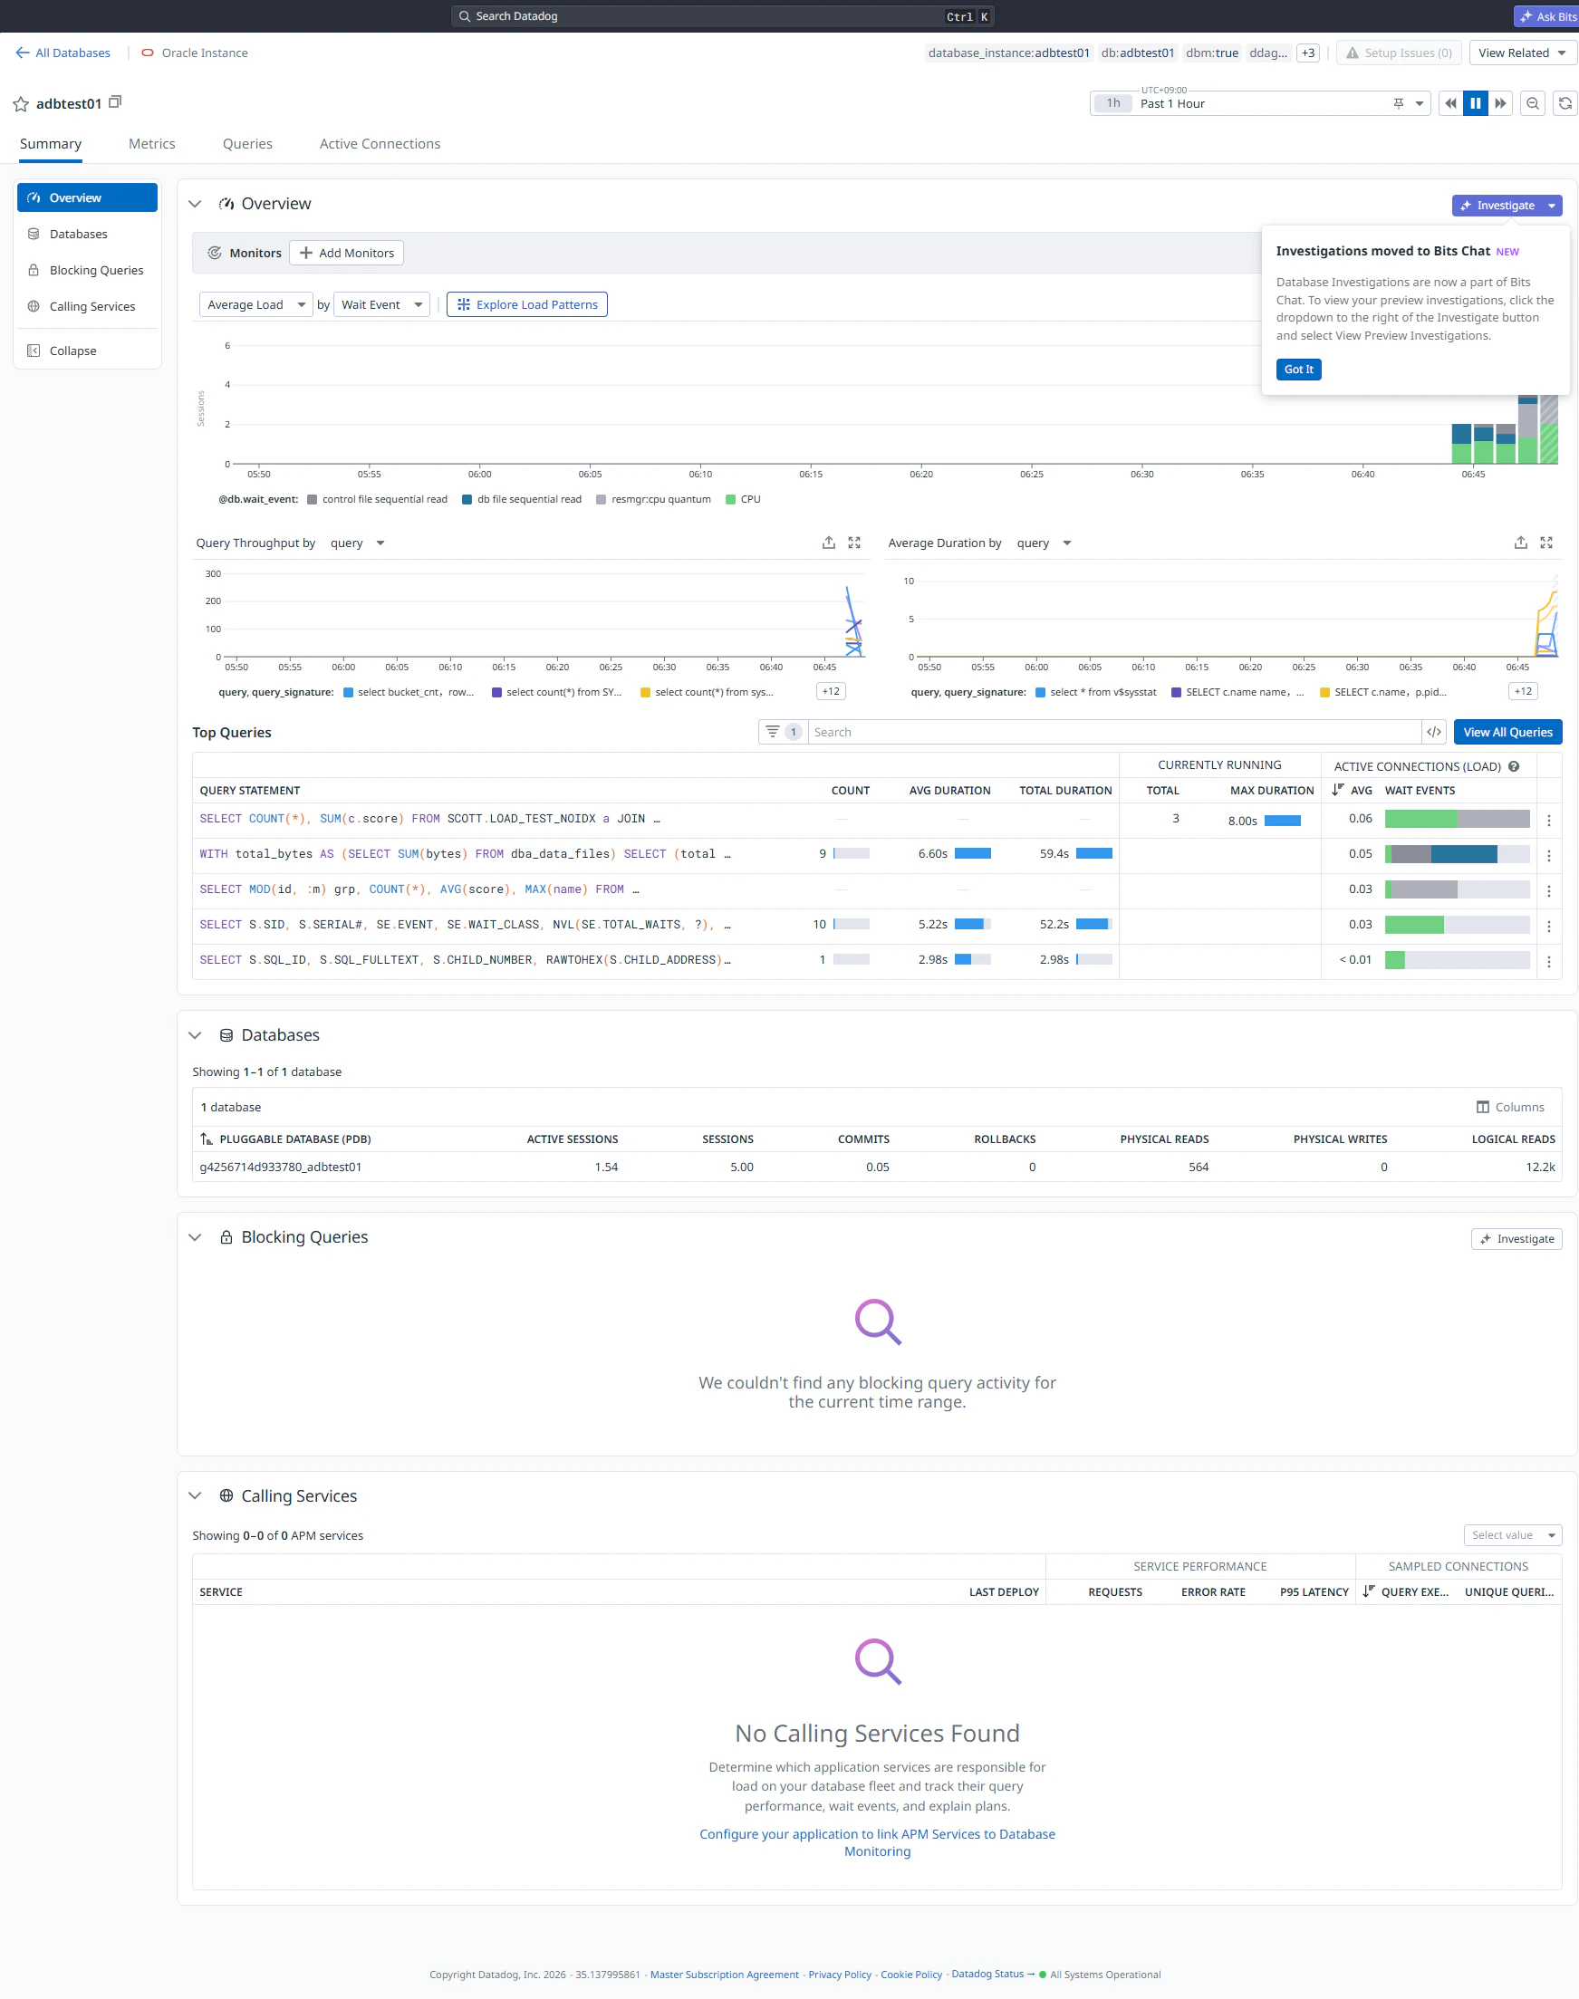The width and height of the screenshot is (1579, 1999).
Task: Select Databases in the sidebar
Action: (x=87, y=235)
